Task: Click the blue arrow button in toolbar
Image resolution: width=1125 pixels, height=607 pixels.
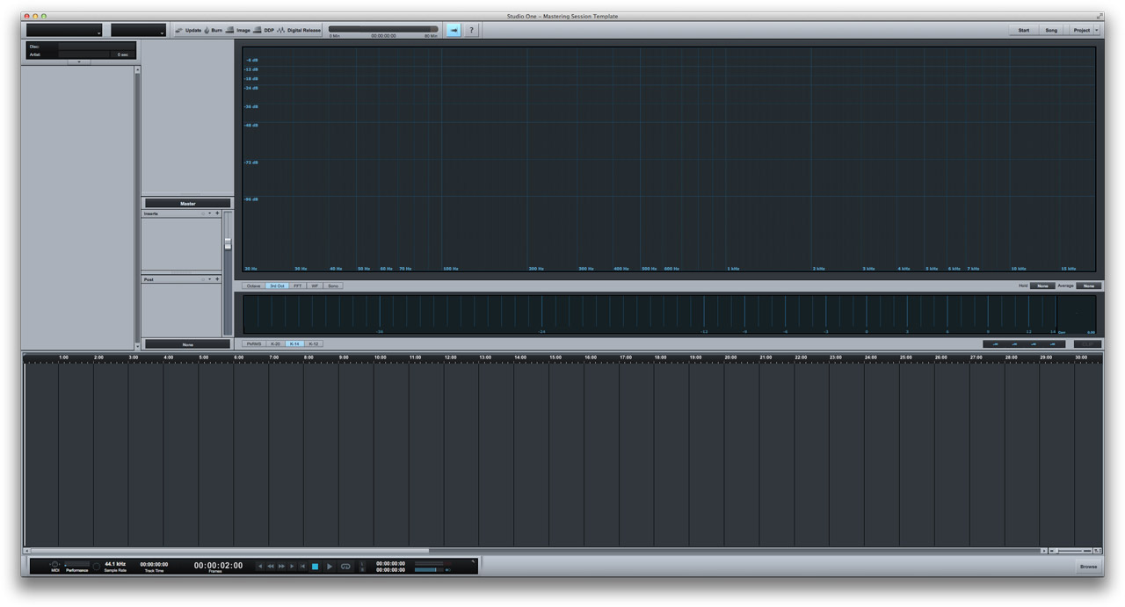Action: [x=454, y=30]
